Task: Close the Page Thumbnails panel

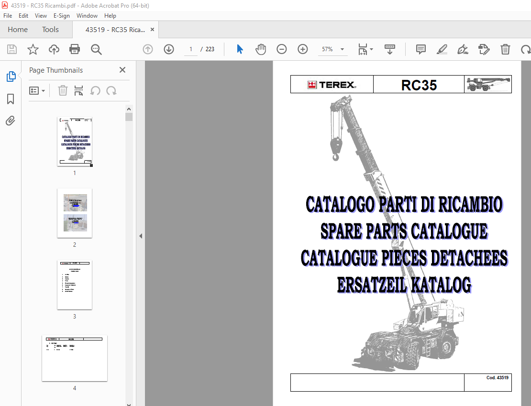Action: coord(122,70)
